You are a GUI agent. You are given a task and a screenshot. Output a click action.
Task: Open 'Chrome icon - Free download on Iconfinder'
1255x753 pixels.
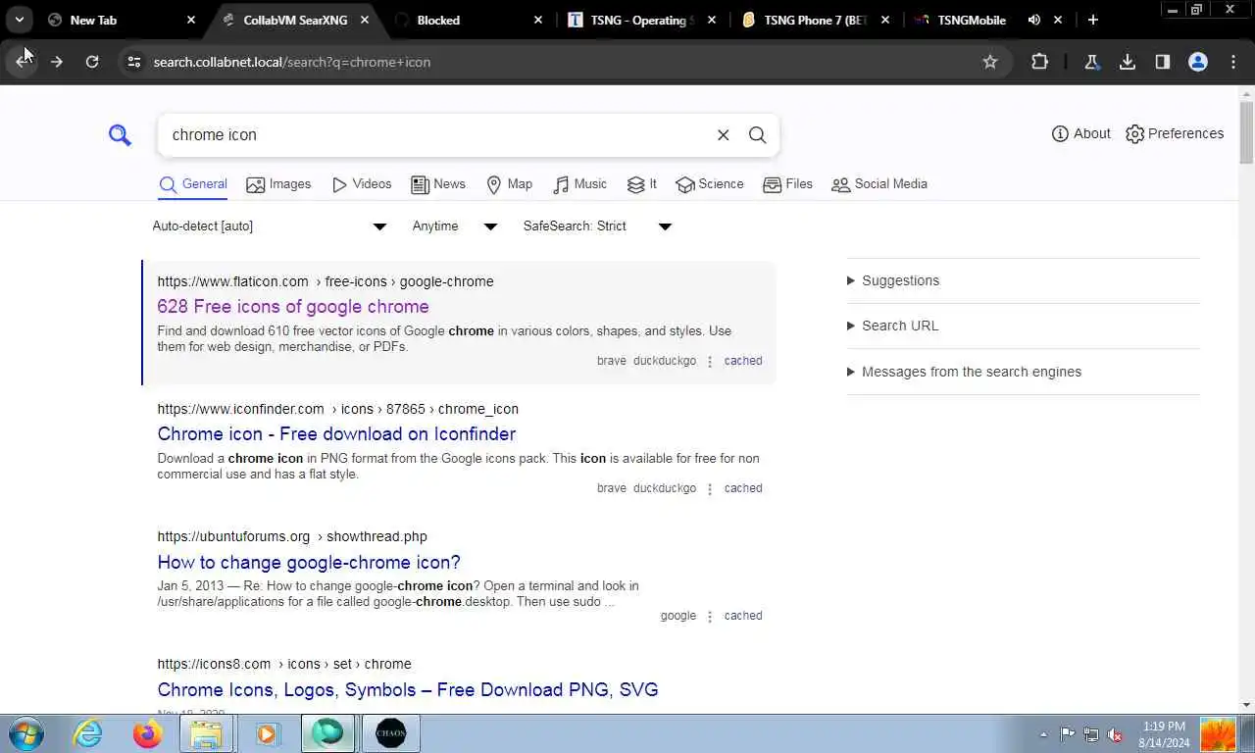[x=336, y=434]
